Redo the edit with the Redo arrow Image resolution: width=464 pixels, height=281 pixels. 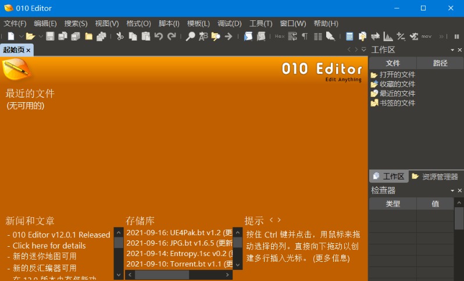click(172, 37)
